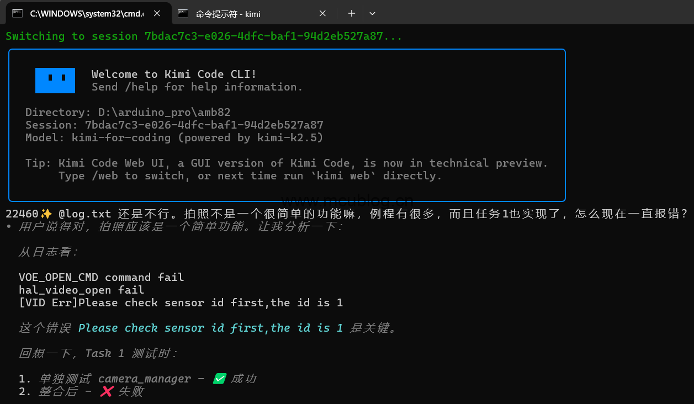Viewport: 694px width, 404px height.
Task: Expand the new tab profile dropdown chevron
Action: point(372,13)
